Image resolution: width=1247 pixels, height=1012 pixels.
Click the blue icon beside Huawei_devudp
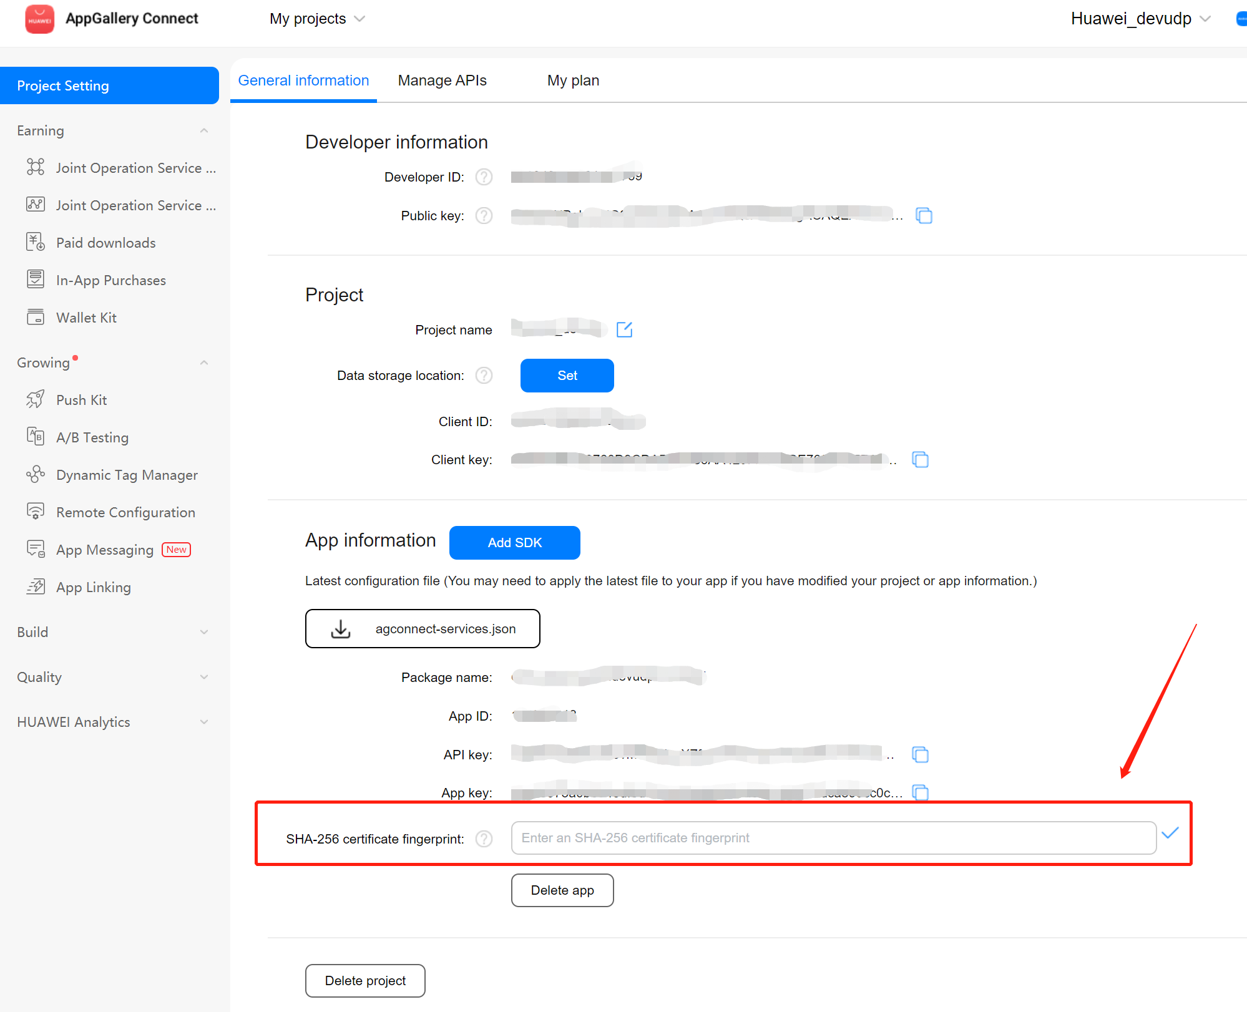[1241, 19]
